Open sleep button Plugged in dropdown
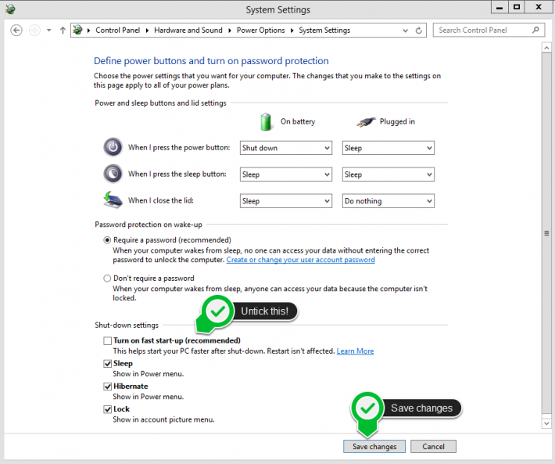The width and height of the screenshot is (555, 464). pyautogui.click(x=388, y=174)
